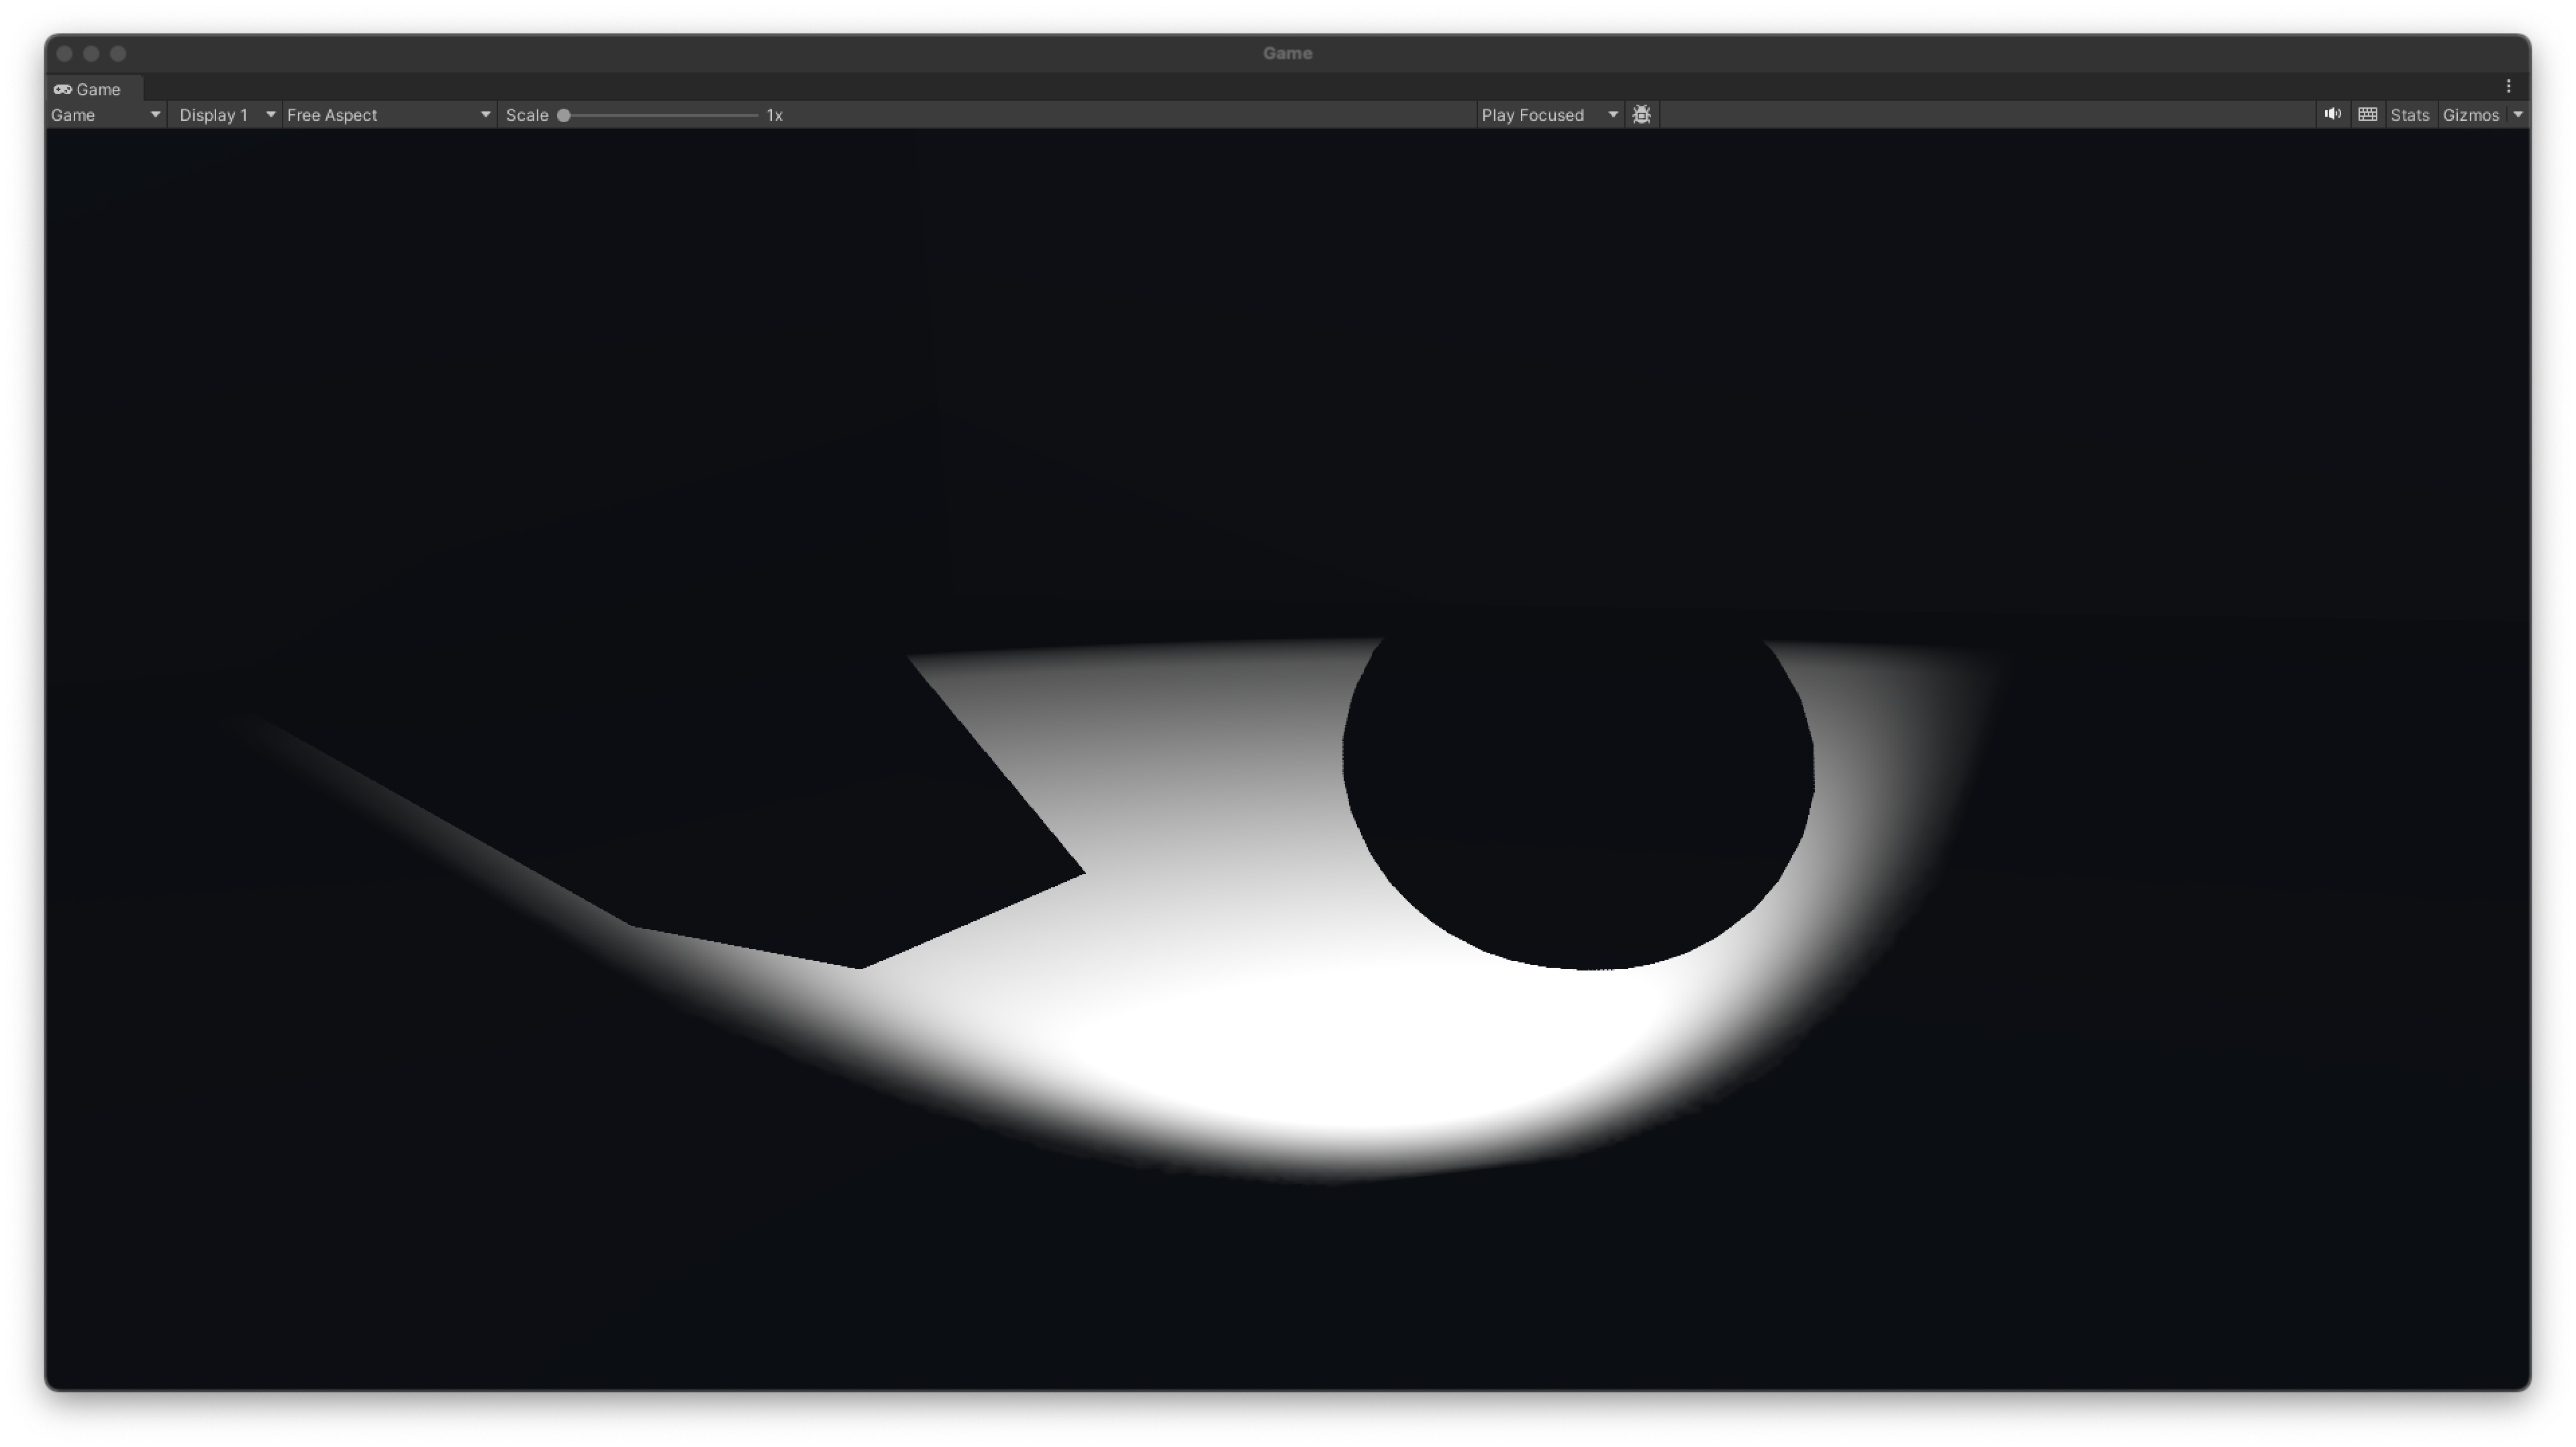Toggle Gizmos visibility
Screen dimensions: 2576x1447
2470,115
